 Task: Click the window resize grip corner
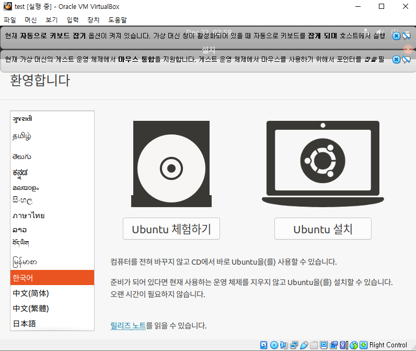pyautogui.click(x=413, y=347)
